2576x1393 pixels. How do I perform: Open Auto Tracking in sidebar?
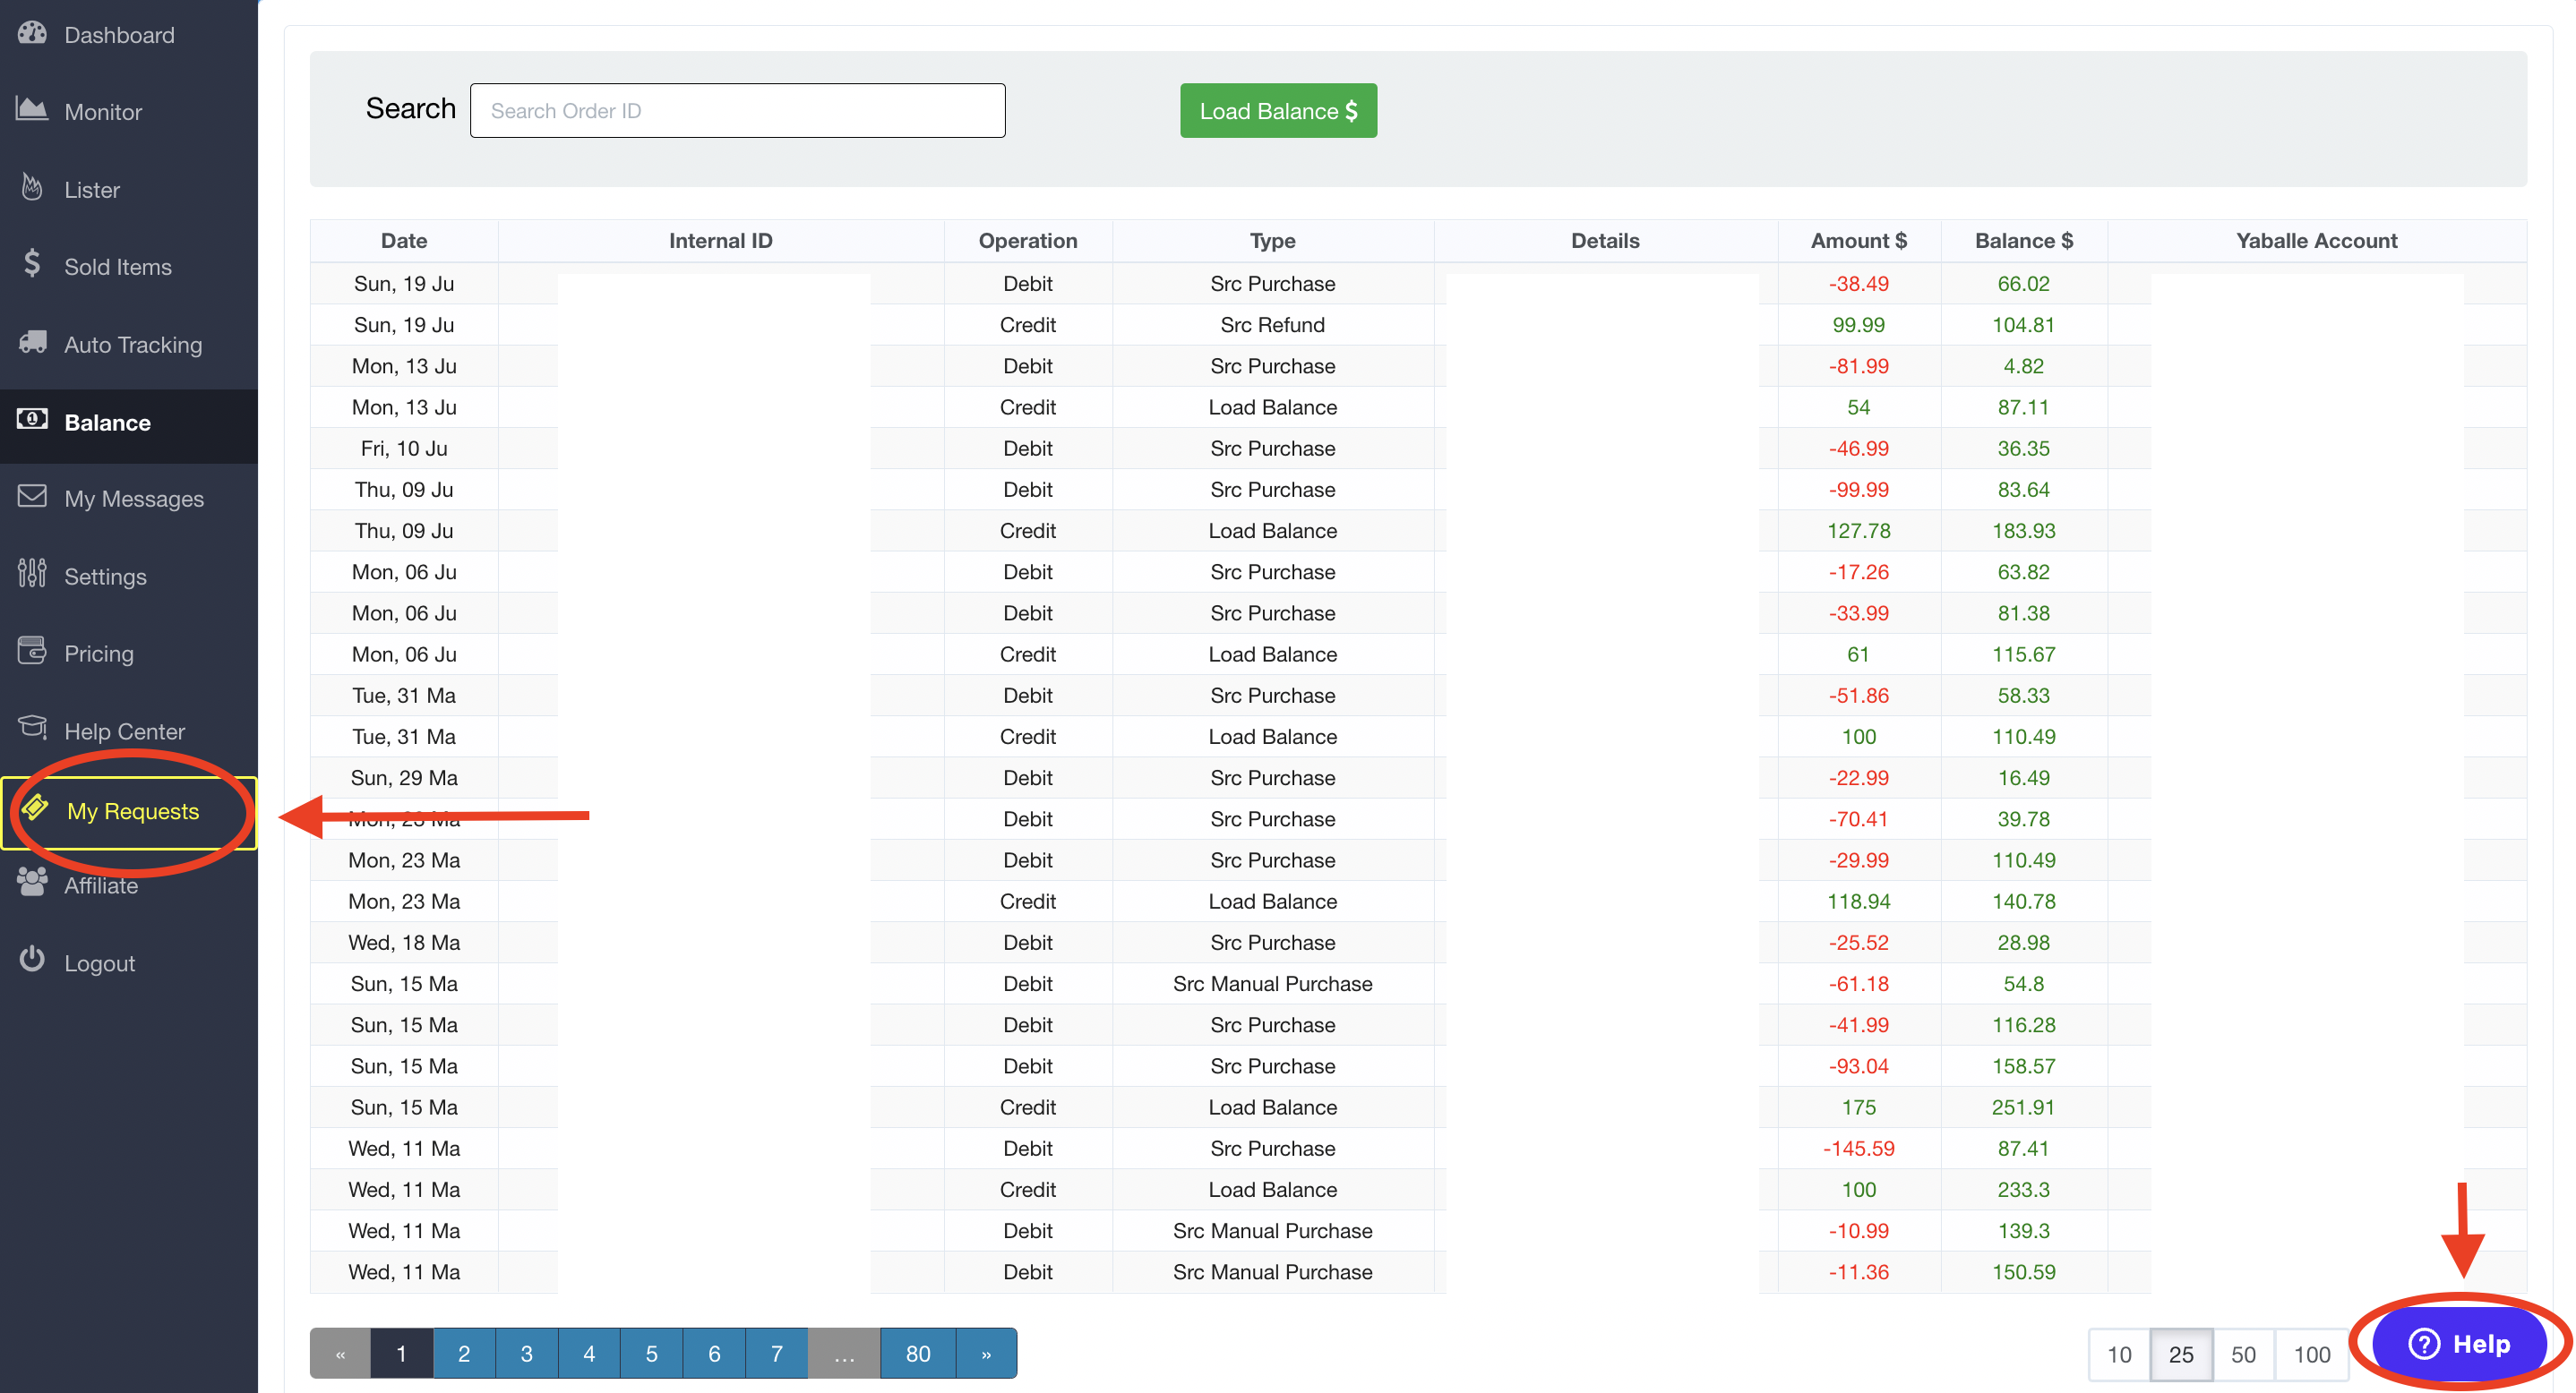pos(129,345)
